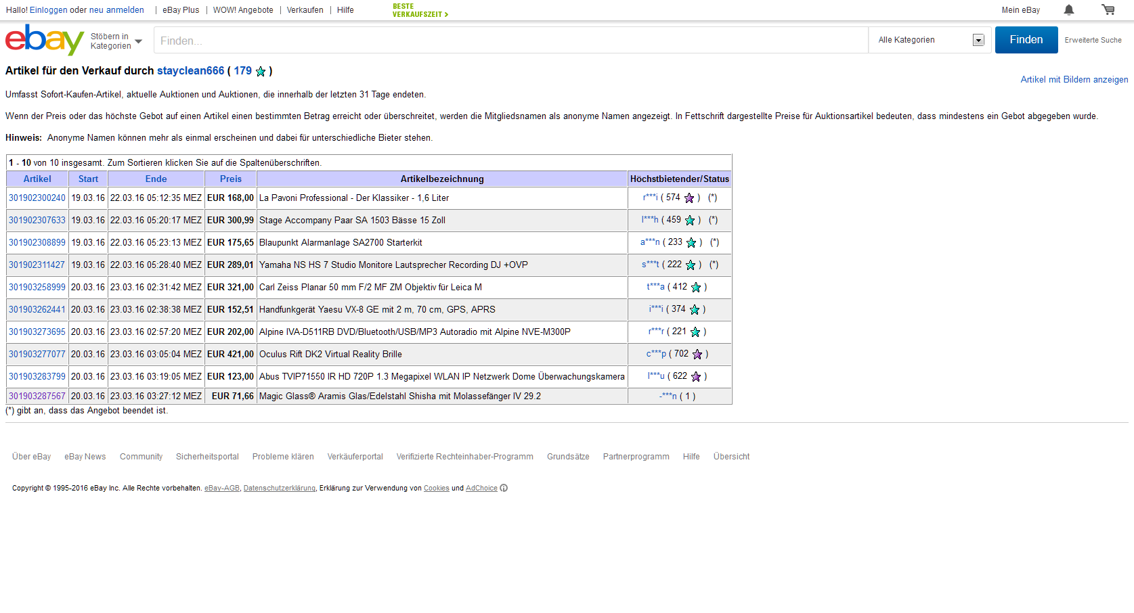Image resolution: width=1134 pixels, height=613 pixels.
Task: Open Mein eBay menu
Action: point(1020,10)
